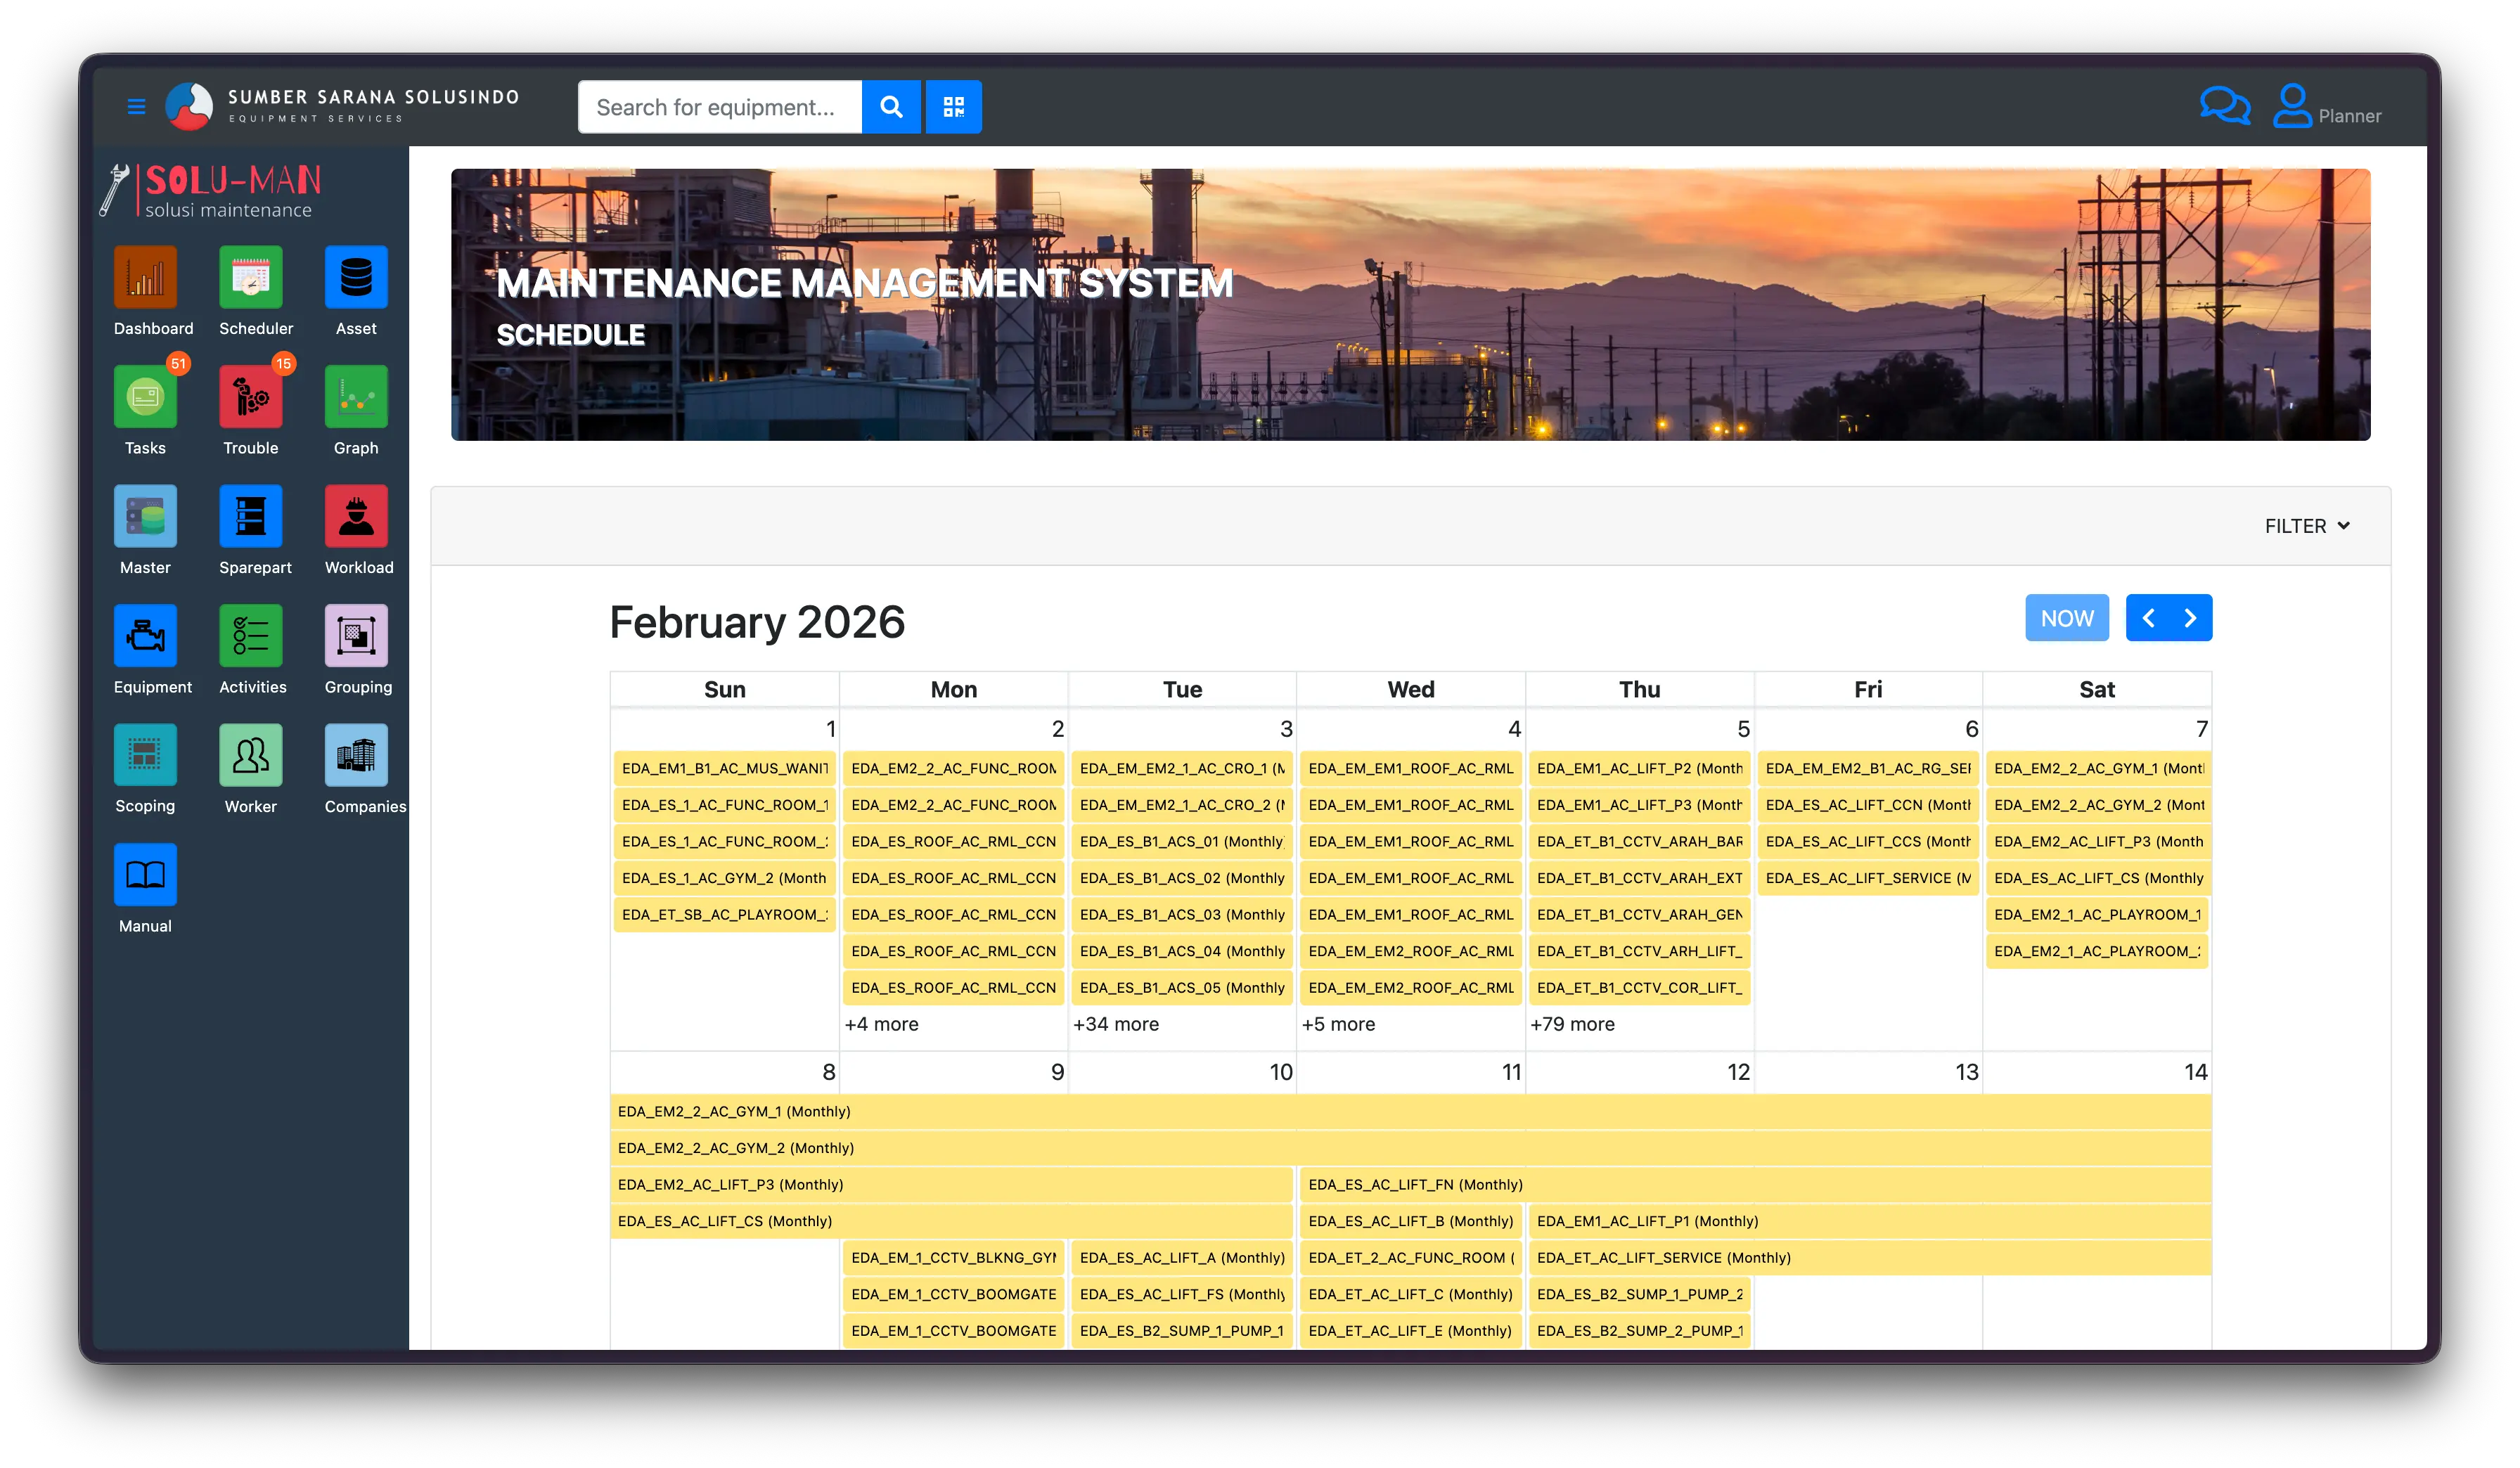The height and width of the screenshot is (1468, 2520).
Task: Open EDA_ES_AC_LIFT_FN (Monthly) event
Action: tap(1415, 1185)
